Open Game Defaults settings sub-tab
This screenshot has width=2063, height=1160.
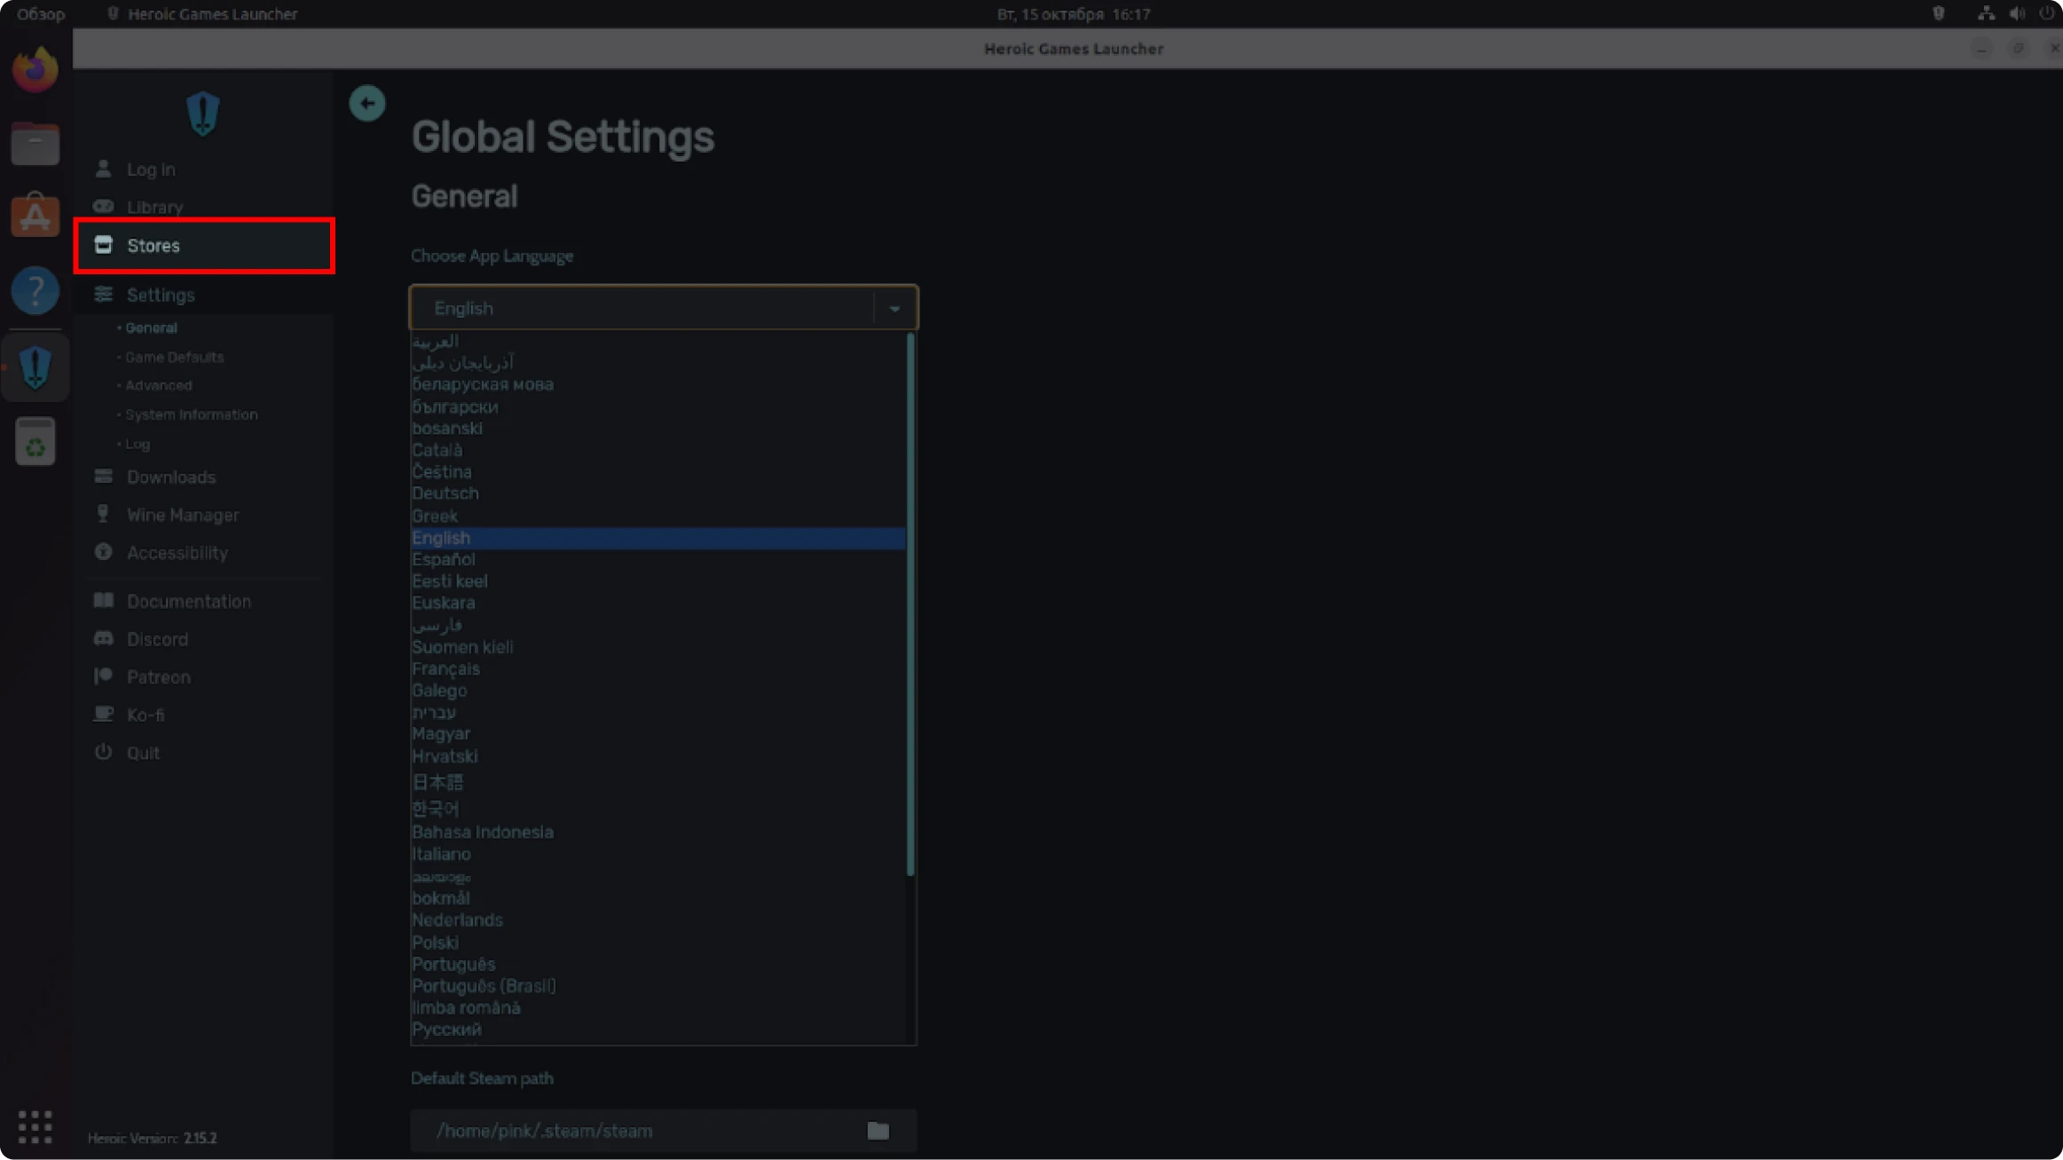tap(174, 357)
